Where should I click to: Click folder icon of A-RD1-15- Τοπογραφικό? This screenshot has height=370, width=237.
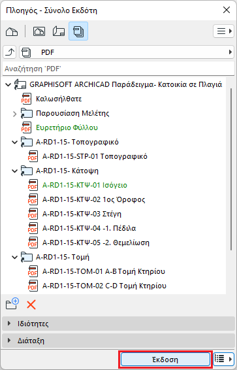26,142
